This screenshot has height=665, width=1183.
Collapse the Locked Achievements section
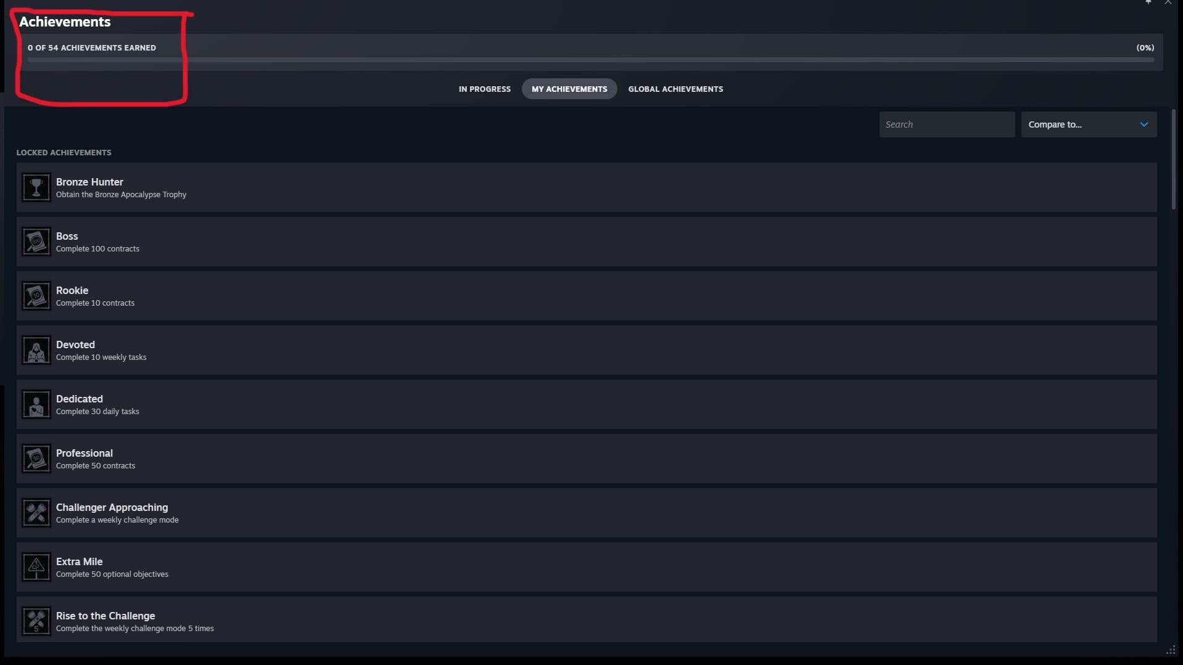pos(64,152)
